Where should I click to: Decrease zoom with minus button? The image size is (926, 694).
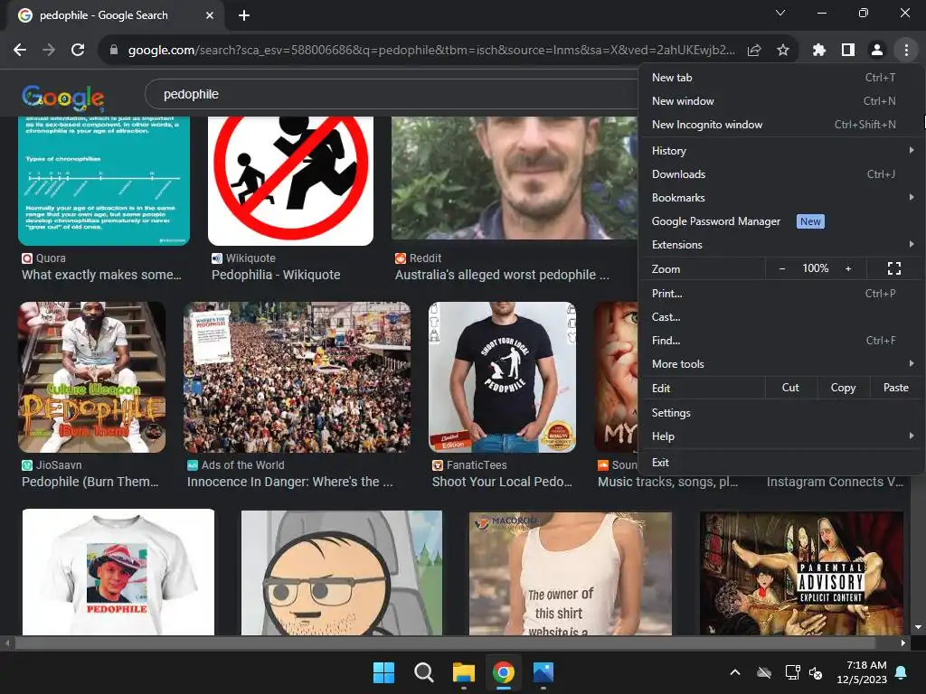pos(782,268)
